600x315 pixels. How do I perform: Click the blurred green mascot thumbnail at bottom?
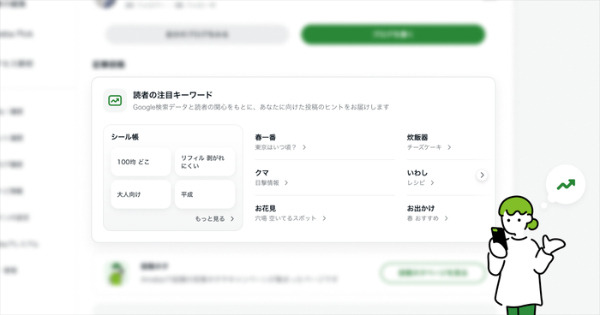[117, 273]
